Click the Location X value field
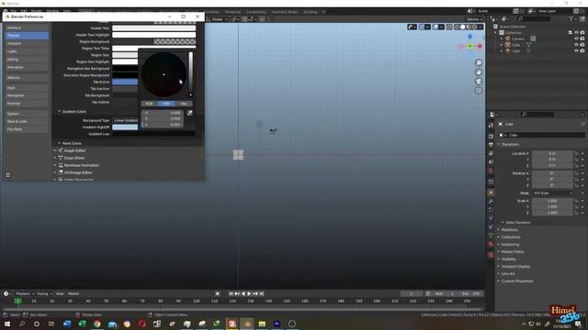The height and width of the screenshot is (330, 588). coord(552,153)
